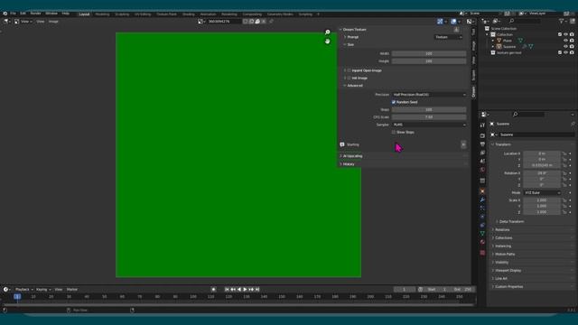This screenshot has width=578, height=325.
Task: Open the Keying popover in timeline
Action: pyautogui.click(x=43, y=289)
